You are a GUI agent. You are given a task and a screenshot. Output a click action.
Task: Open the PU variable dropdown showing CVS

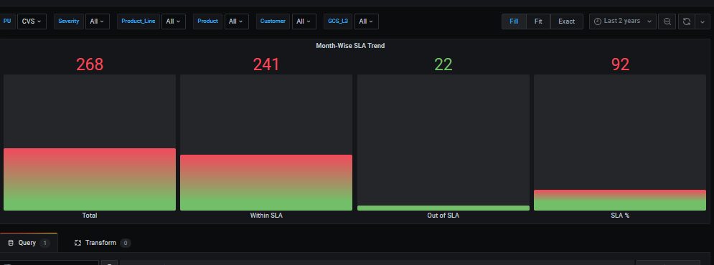point(32,21)
